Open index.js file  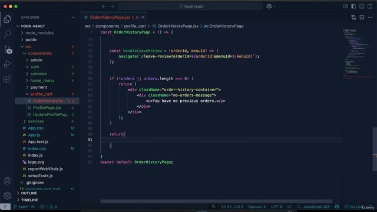point(47,155)
